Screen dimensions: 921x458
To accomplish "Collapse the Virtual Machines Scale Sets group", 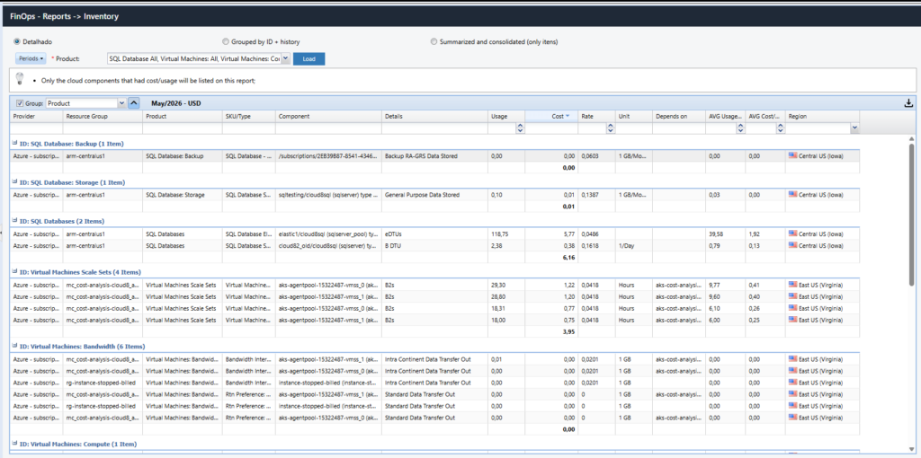I will point(14,272).
